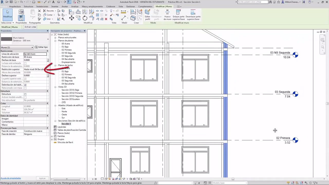Select the Girar rotate tool
Image resolution: width=329 pixels, height=185 pixels.
coord(85,18)
